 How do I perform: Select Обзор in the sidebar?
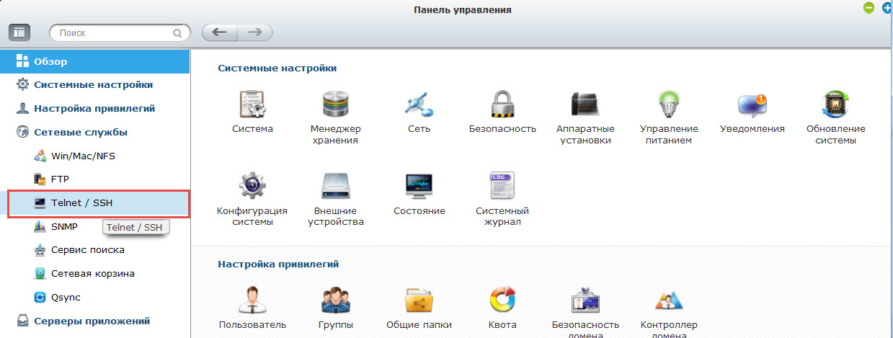95,61
